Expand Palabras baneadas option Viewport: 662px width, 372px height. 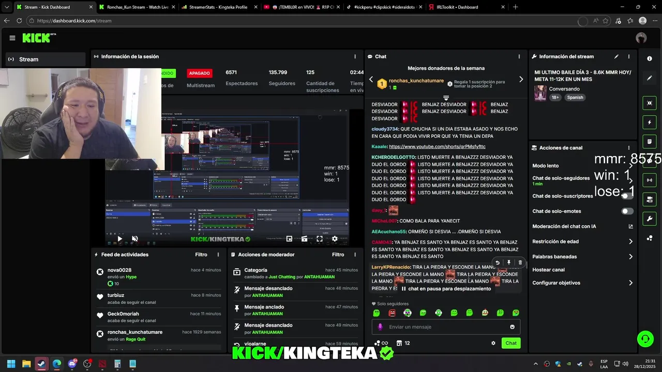630,257
